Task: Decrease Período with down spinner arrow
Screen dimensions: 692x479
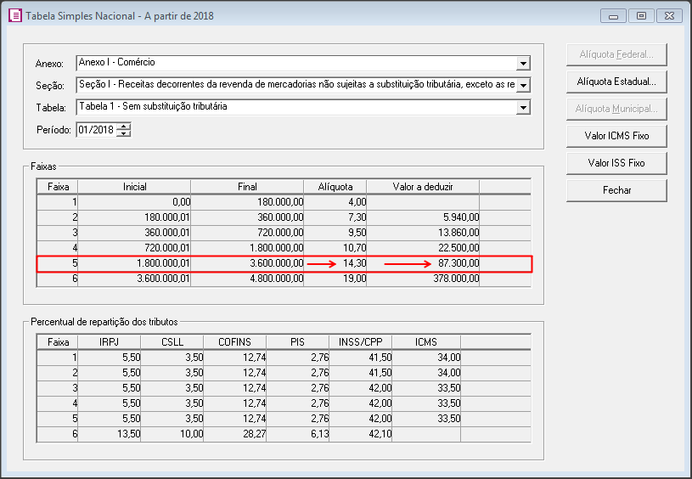Action: point(124,133)
